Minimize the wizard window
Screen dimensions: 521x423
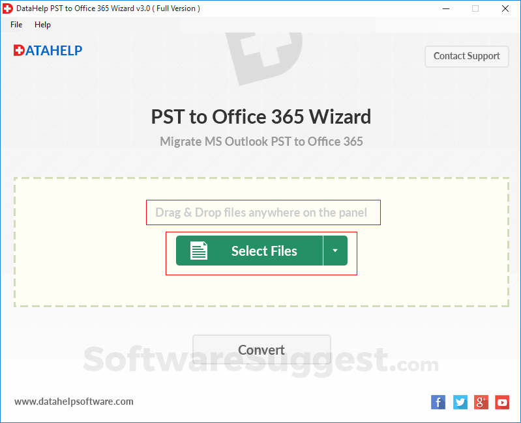(x=446, y=8)
